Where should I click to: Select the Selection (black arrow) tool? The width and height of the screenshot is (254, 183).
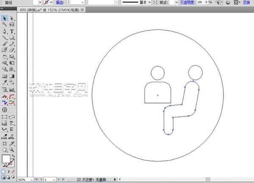coord(5,18)
